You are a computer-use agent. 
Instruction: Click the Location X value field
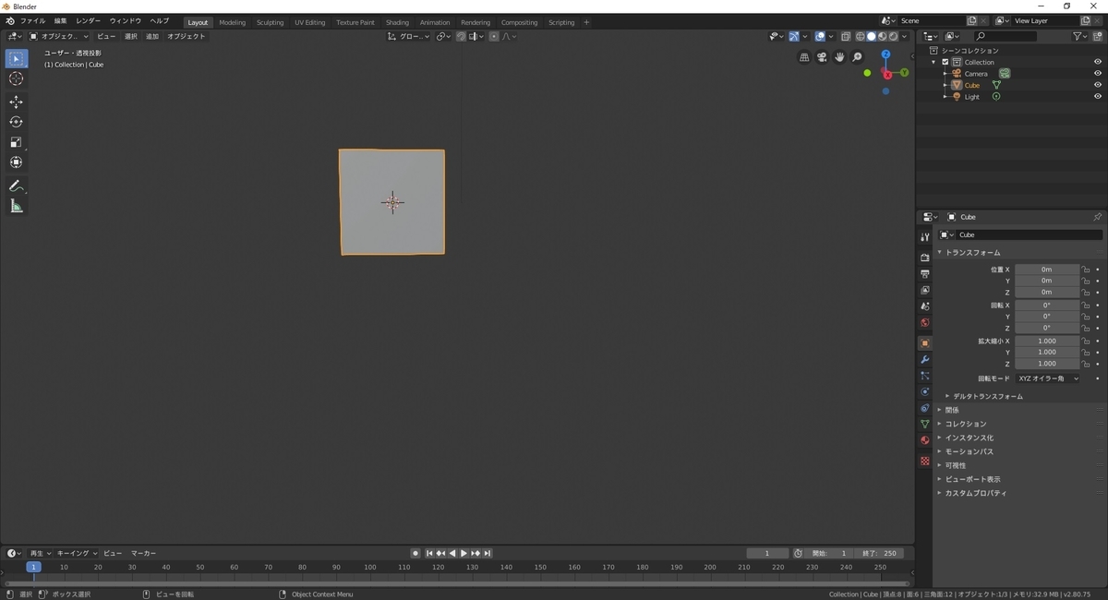(x=1047, y=270)
